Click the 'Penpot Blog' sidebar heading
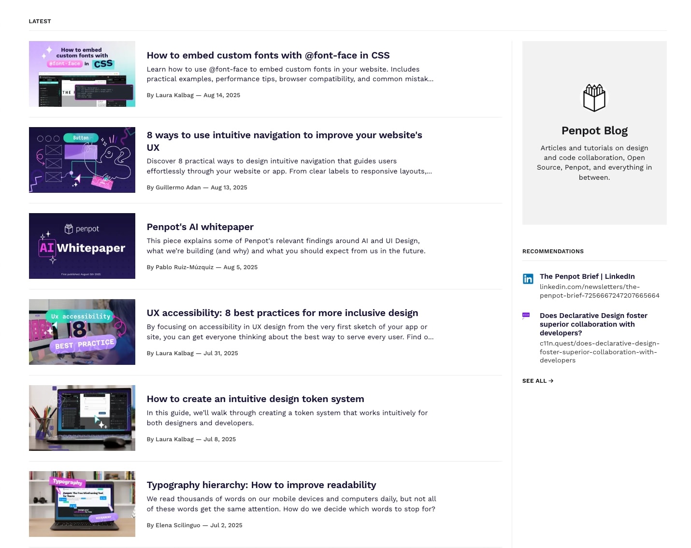The width and height of the screenshot is (691, 548). click(x=594, y=130)
